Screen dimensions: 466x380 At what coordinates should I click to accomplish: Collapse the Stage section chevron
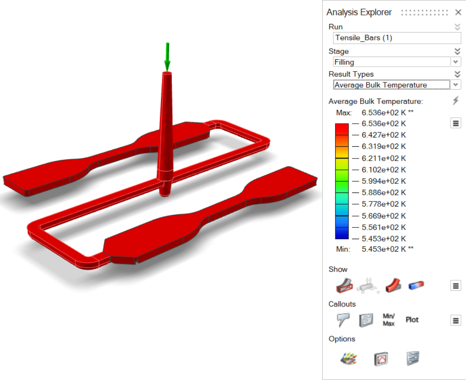457,51
